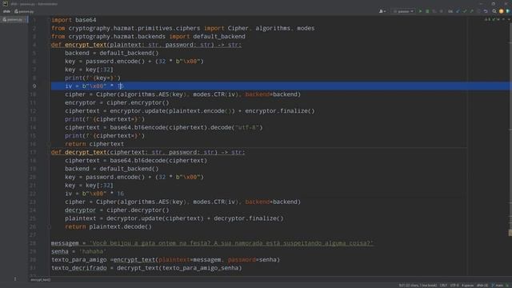Rollback changes with the undo arrow icon
The image size is (512, 288).
pyautogui.click(x=486, y=11)
